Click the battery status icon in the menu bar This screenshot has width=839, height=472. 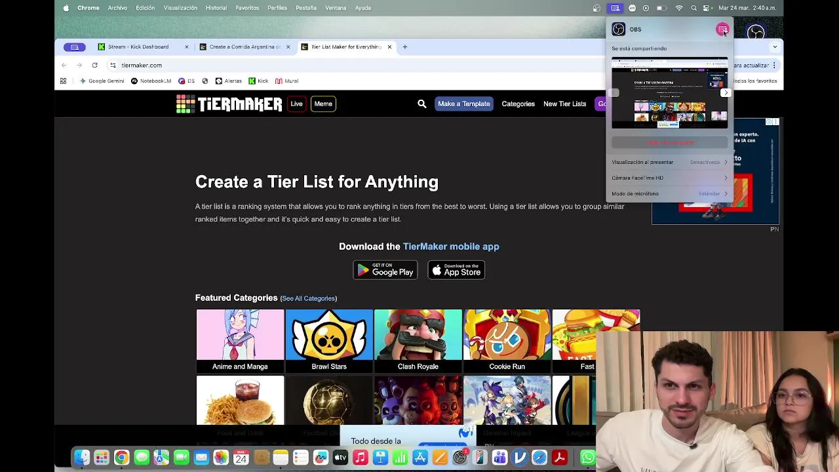point(662,8)
